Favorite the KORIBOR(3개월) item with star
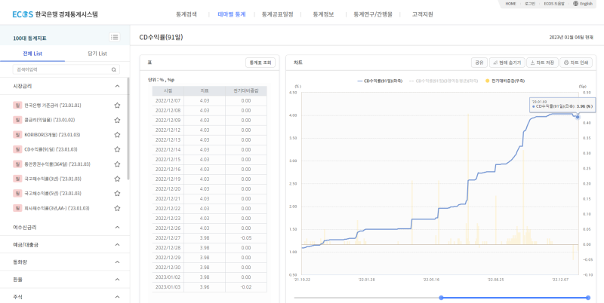Screen dimensions: 604x303 click(117, 135)
